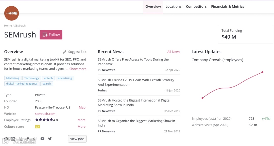Click the View Jobs button
274x146 pixels.
click(77, 139)
